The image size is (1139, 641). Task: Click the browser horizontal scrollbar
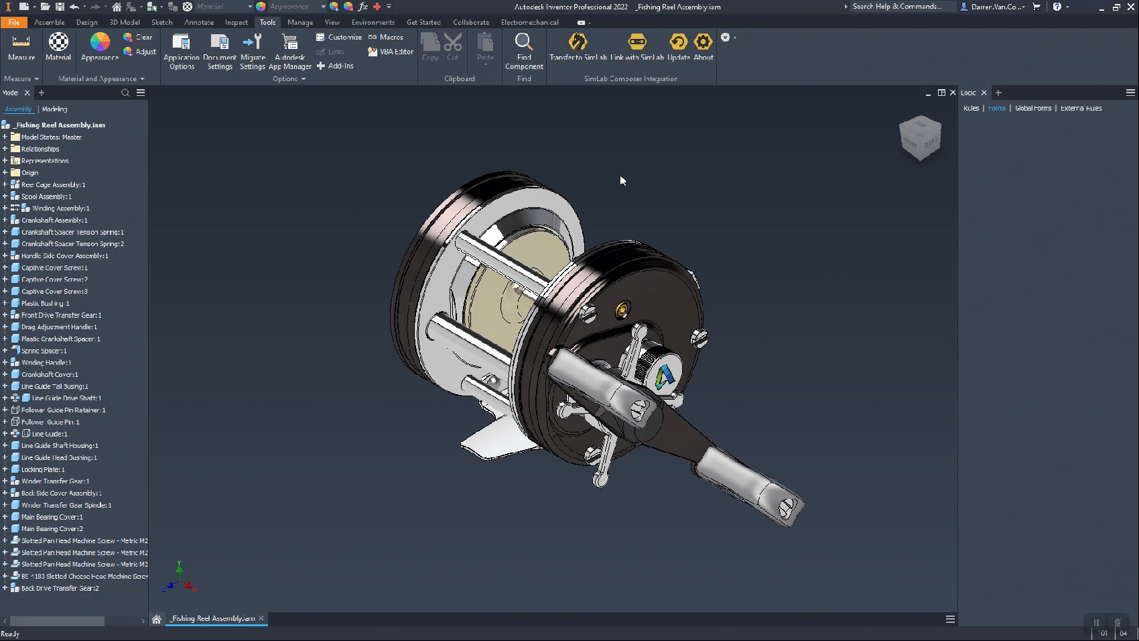pos(57,621)
